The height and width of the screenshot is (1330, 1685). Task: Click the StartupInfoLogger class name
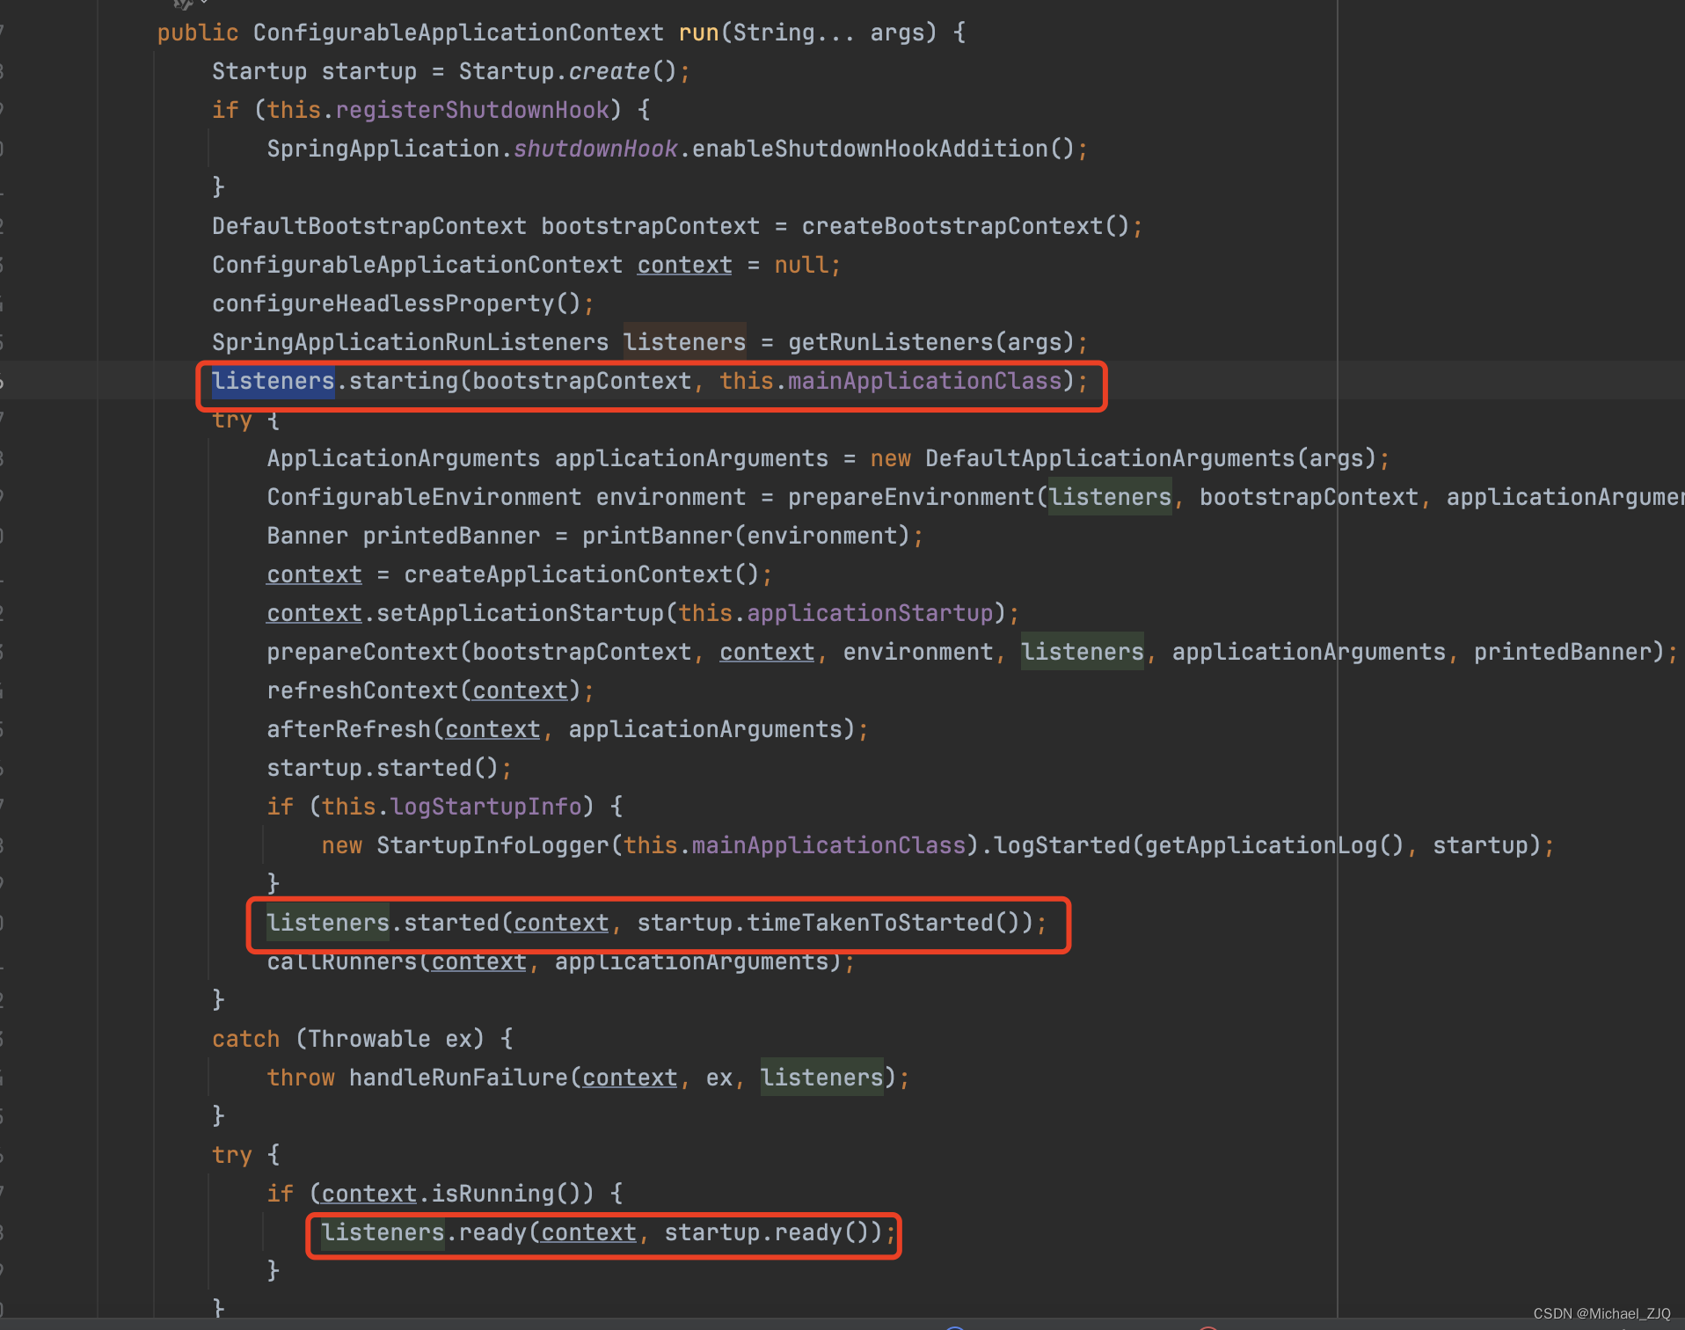[x=492, y=845]
